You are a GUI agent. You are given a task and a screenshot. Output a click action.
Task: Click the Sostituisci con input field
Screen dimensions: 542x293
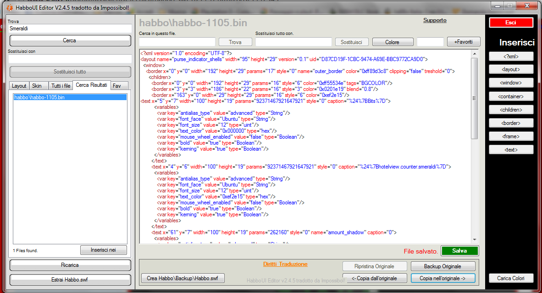70,58
